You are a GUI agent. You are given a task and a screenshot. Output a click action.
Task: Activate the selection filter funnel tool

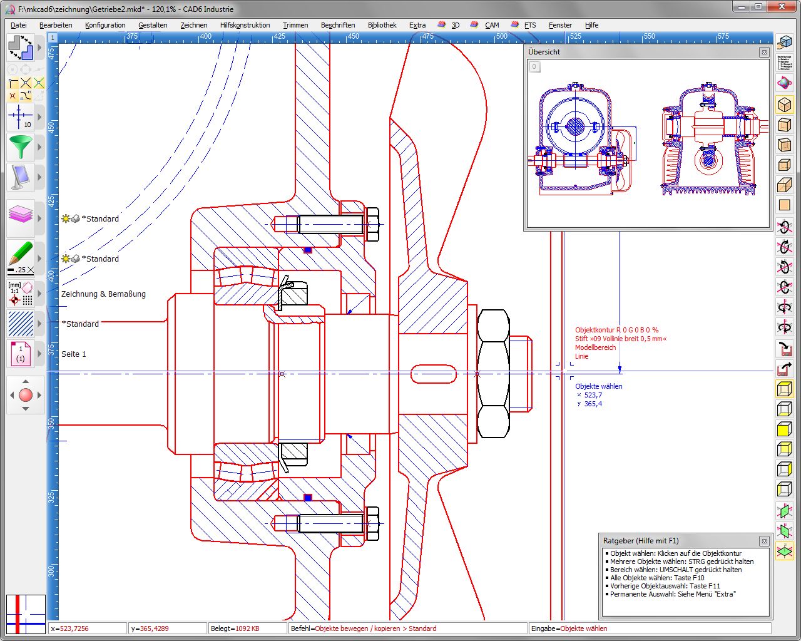[21, 147]
